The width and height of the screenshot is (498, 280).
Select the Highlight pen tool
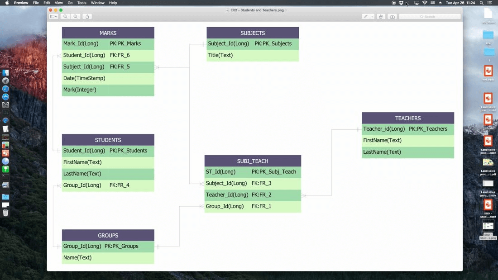(366, 17)
